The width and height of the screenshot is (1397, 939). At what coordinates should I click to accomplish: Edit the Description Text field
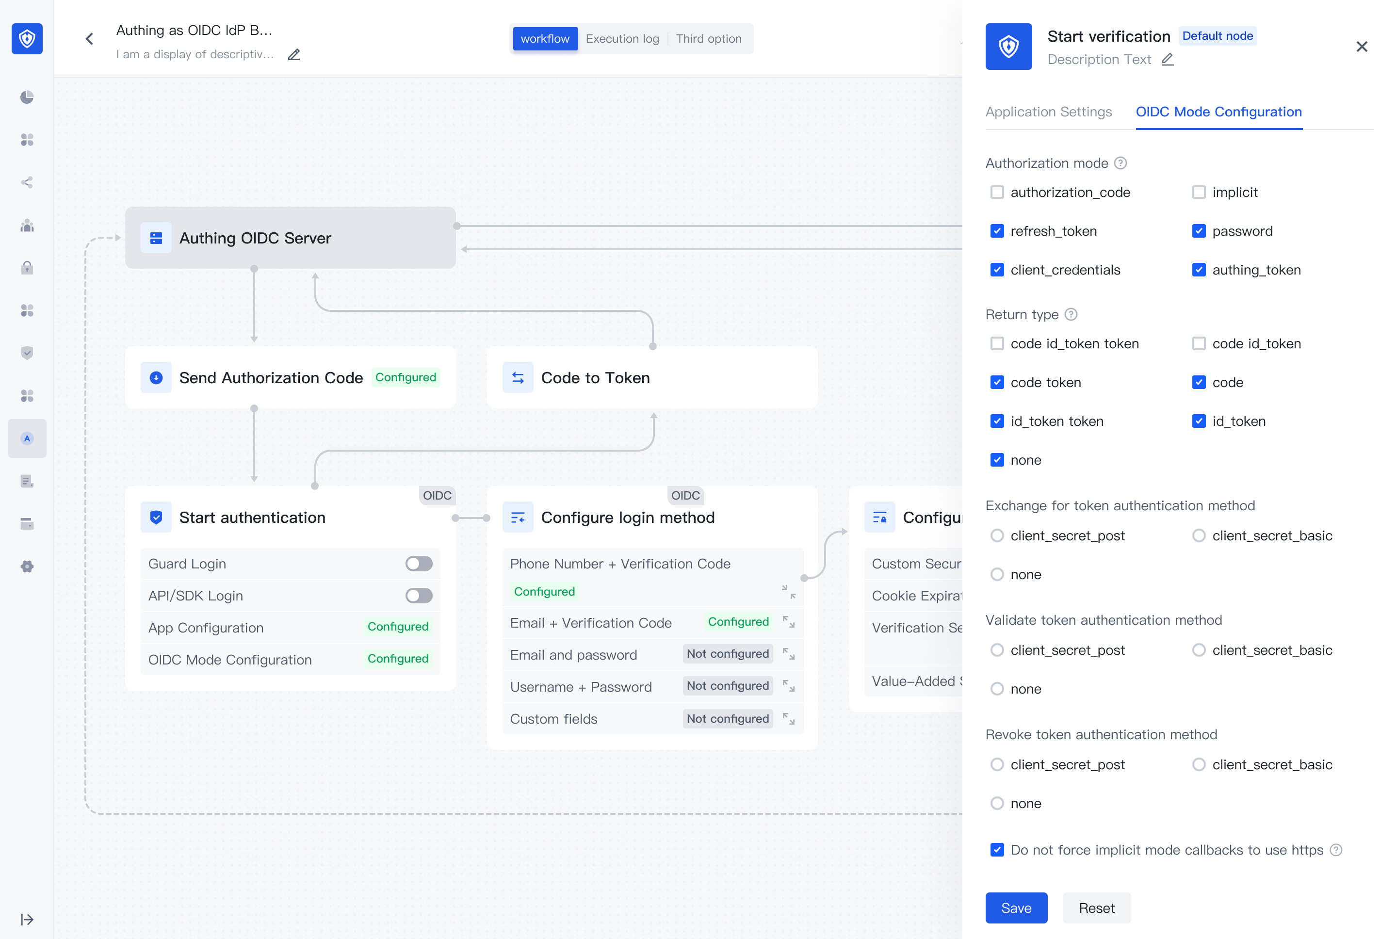tap(1168, 59)
